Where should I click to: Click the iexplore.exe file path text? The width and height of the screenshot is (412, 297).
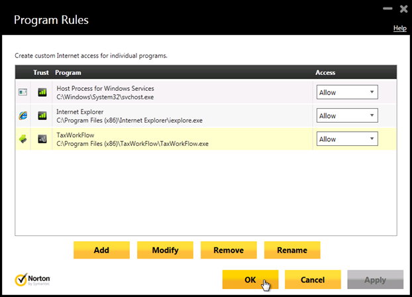[130, 121]
